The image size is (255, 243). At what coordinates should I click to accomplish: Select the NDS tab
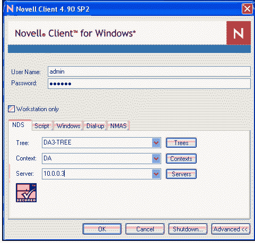[20, 125]
